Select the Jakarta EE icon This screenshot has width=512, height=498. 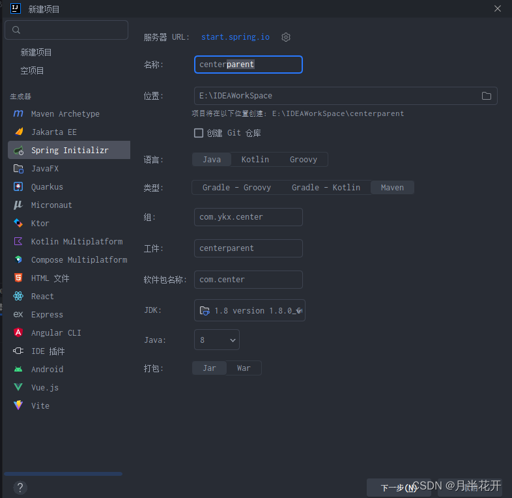18,132
